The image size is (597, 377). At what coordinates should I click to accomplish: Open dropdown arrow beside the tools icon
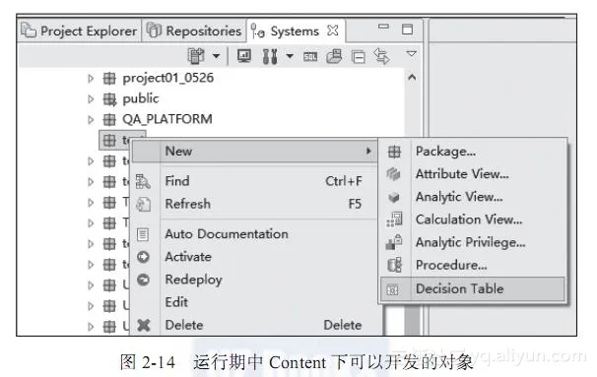pyautogui.click(x=290, y=56)
